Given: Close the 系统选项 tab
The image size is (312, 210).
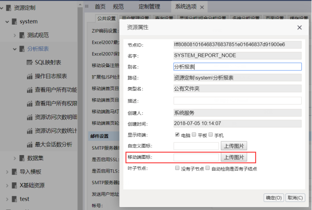Looking at the screenshot, I should tap(202, 7).
